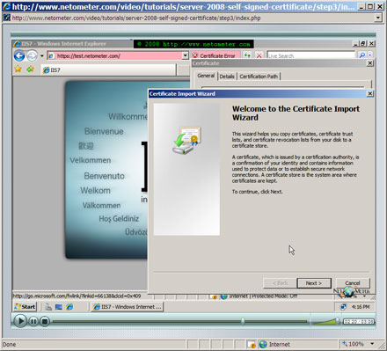
Task: Click the video elapsed time display
Action: (x=359, y=322)
